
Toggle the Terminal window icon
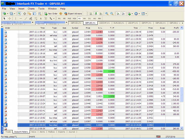point(35,14)
